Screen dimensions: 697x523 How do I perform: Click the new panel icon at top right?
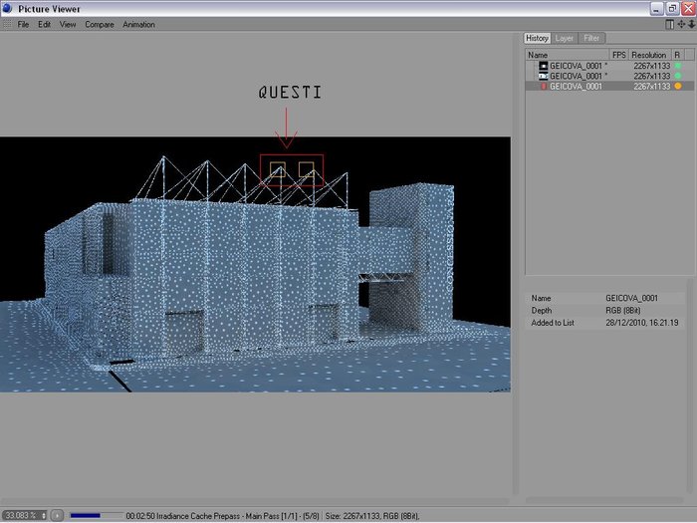tap(669, 25)
